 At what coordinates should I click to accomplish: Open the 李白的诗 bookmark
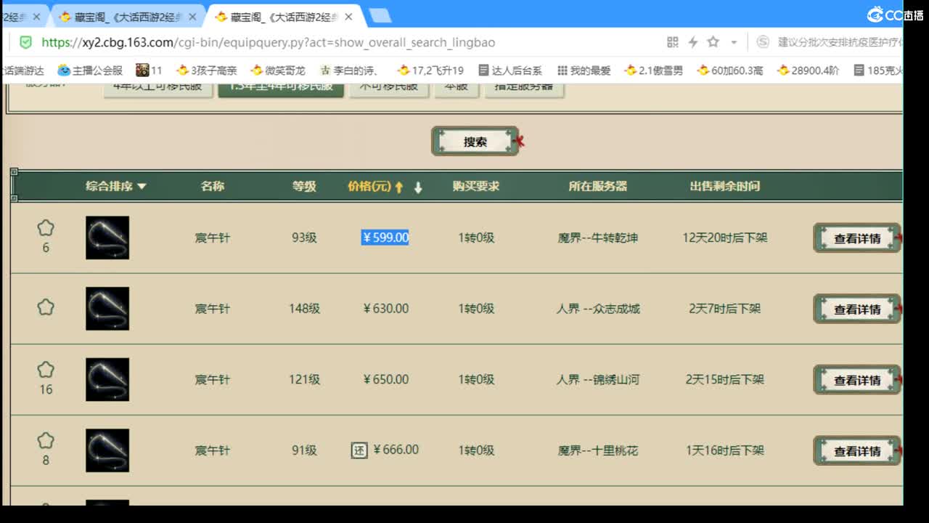[350, 70]
